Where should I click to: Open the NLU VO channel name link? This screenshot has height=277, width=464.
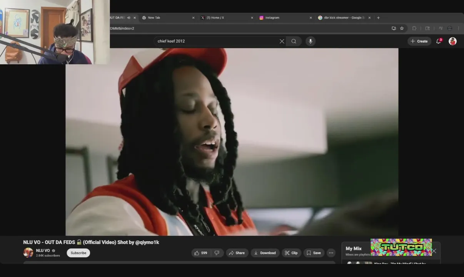pos(43,250)
